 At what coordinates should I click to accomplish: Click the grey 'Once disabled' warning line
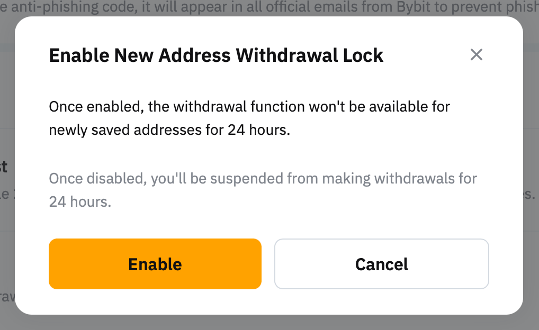click(263, 178)
